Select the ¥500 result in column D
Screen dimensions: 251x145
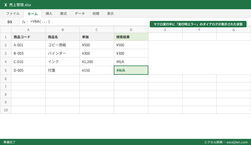pyautogui.click(x=131, y=45)
